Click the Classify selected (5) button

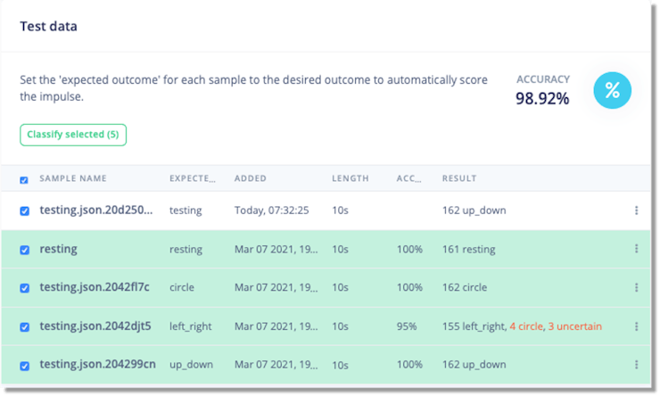73,135
